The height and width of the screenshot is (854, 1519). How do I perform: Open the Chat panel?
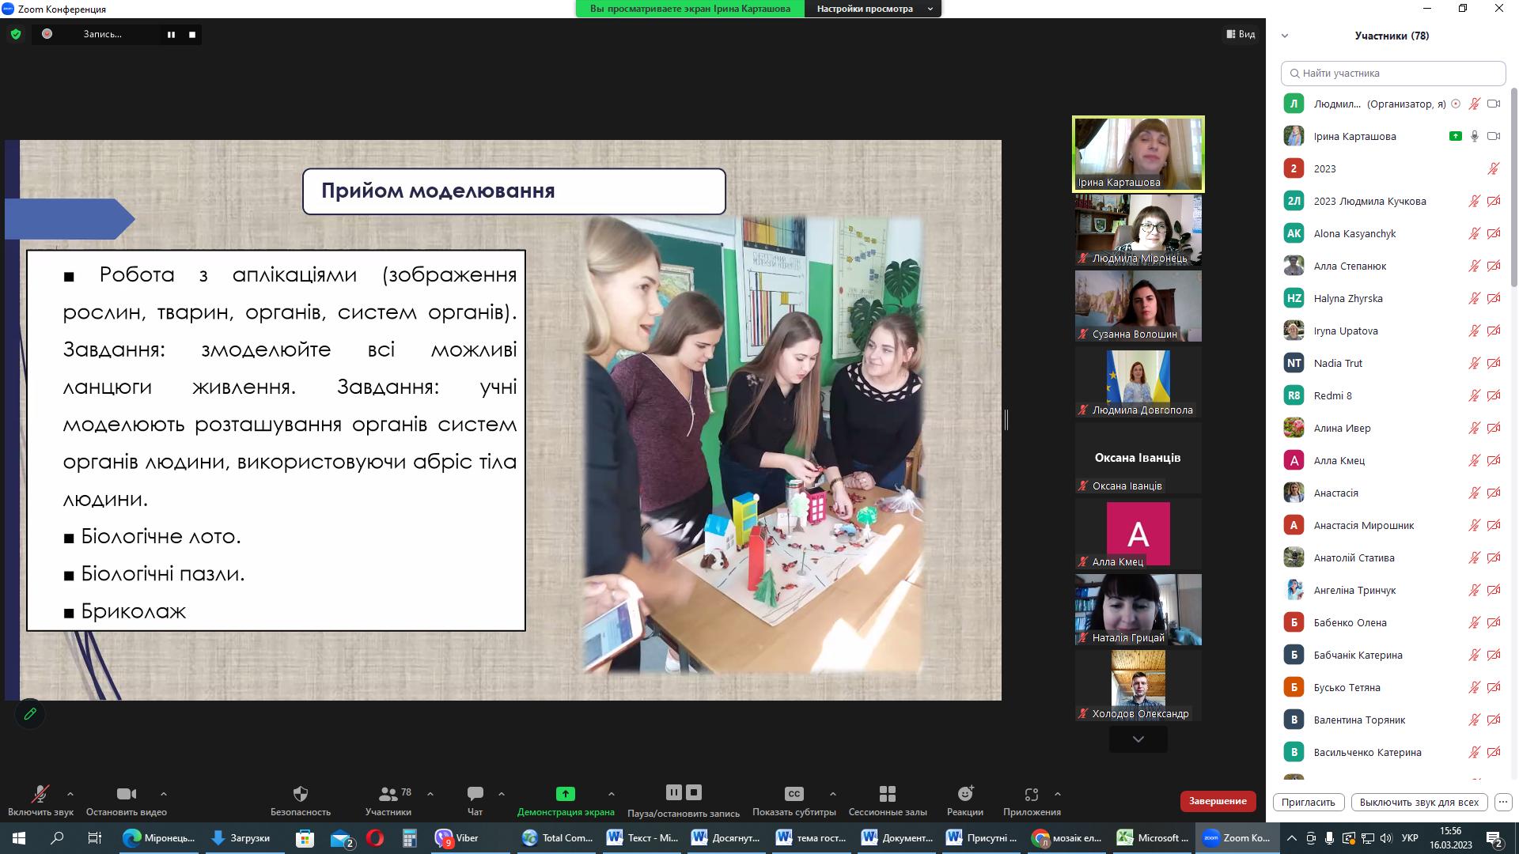475,794
